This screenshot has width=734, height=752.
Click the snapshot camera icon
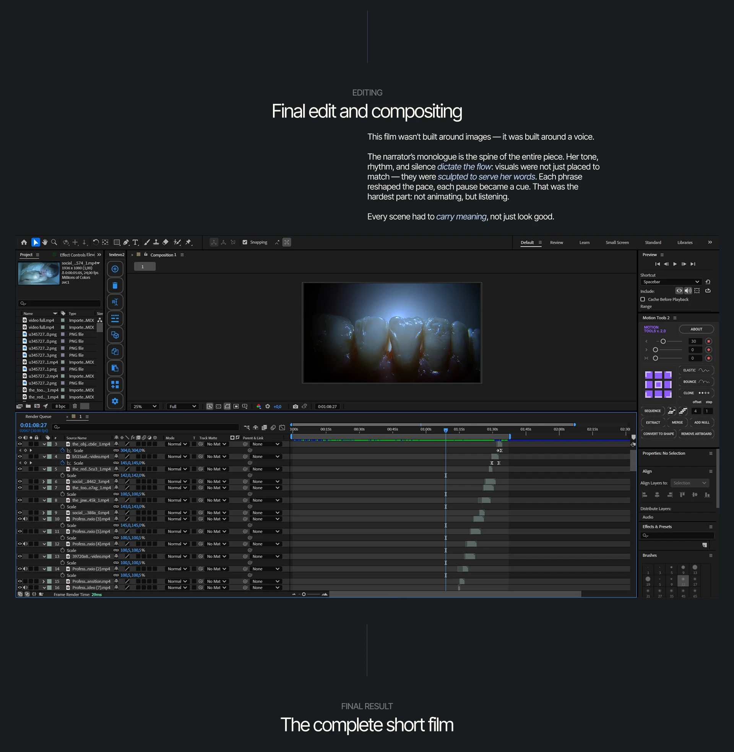[295, 407]
